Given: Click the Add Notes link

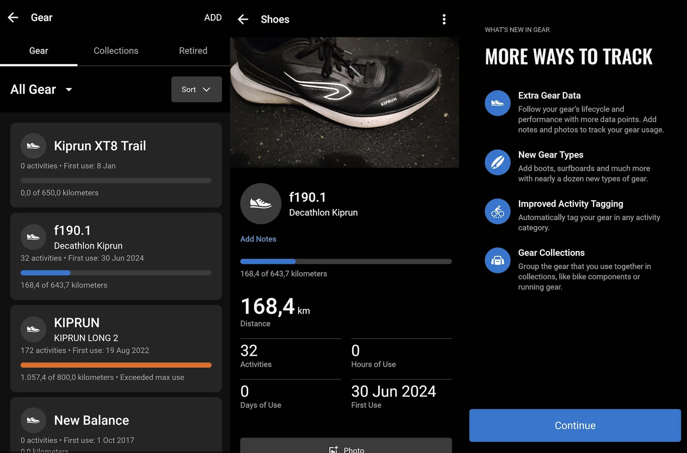Looking at the screenshot, I should 258,239.
